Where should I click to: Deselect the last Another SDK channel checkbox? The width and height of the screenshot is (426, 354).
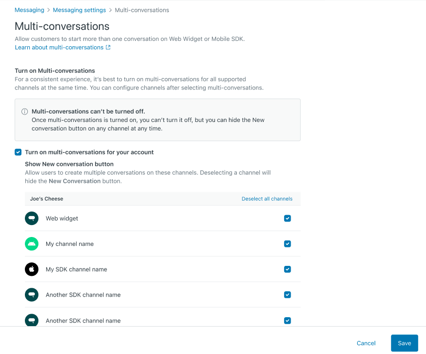coord(287,321)
